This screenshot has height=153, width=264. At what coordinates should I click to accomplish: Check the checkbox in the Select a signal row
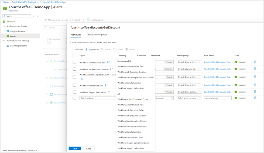(74, 98)
